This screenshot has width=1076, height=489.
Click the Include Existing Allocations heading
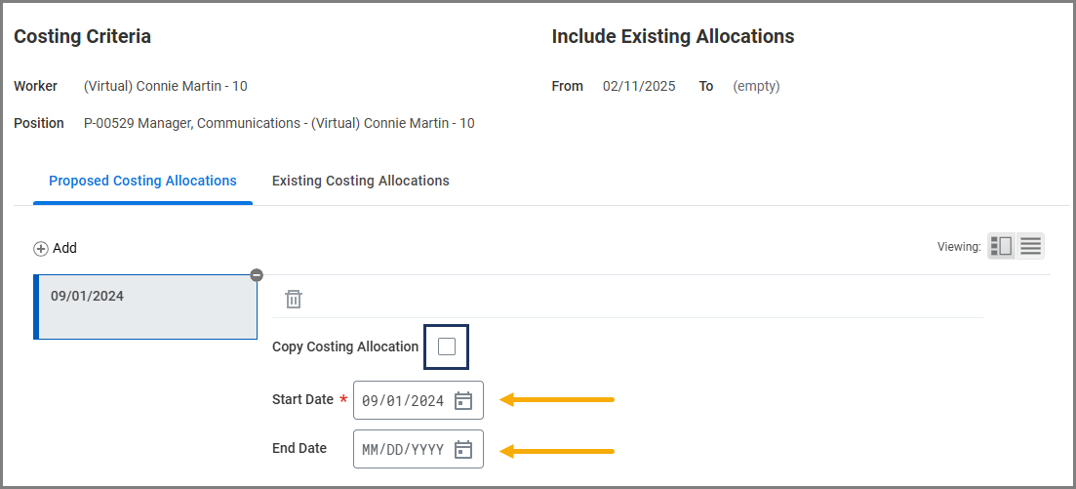tap(673, 37)
